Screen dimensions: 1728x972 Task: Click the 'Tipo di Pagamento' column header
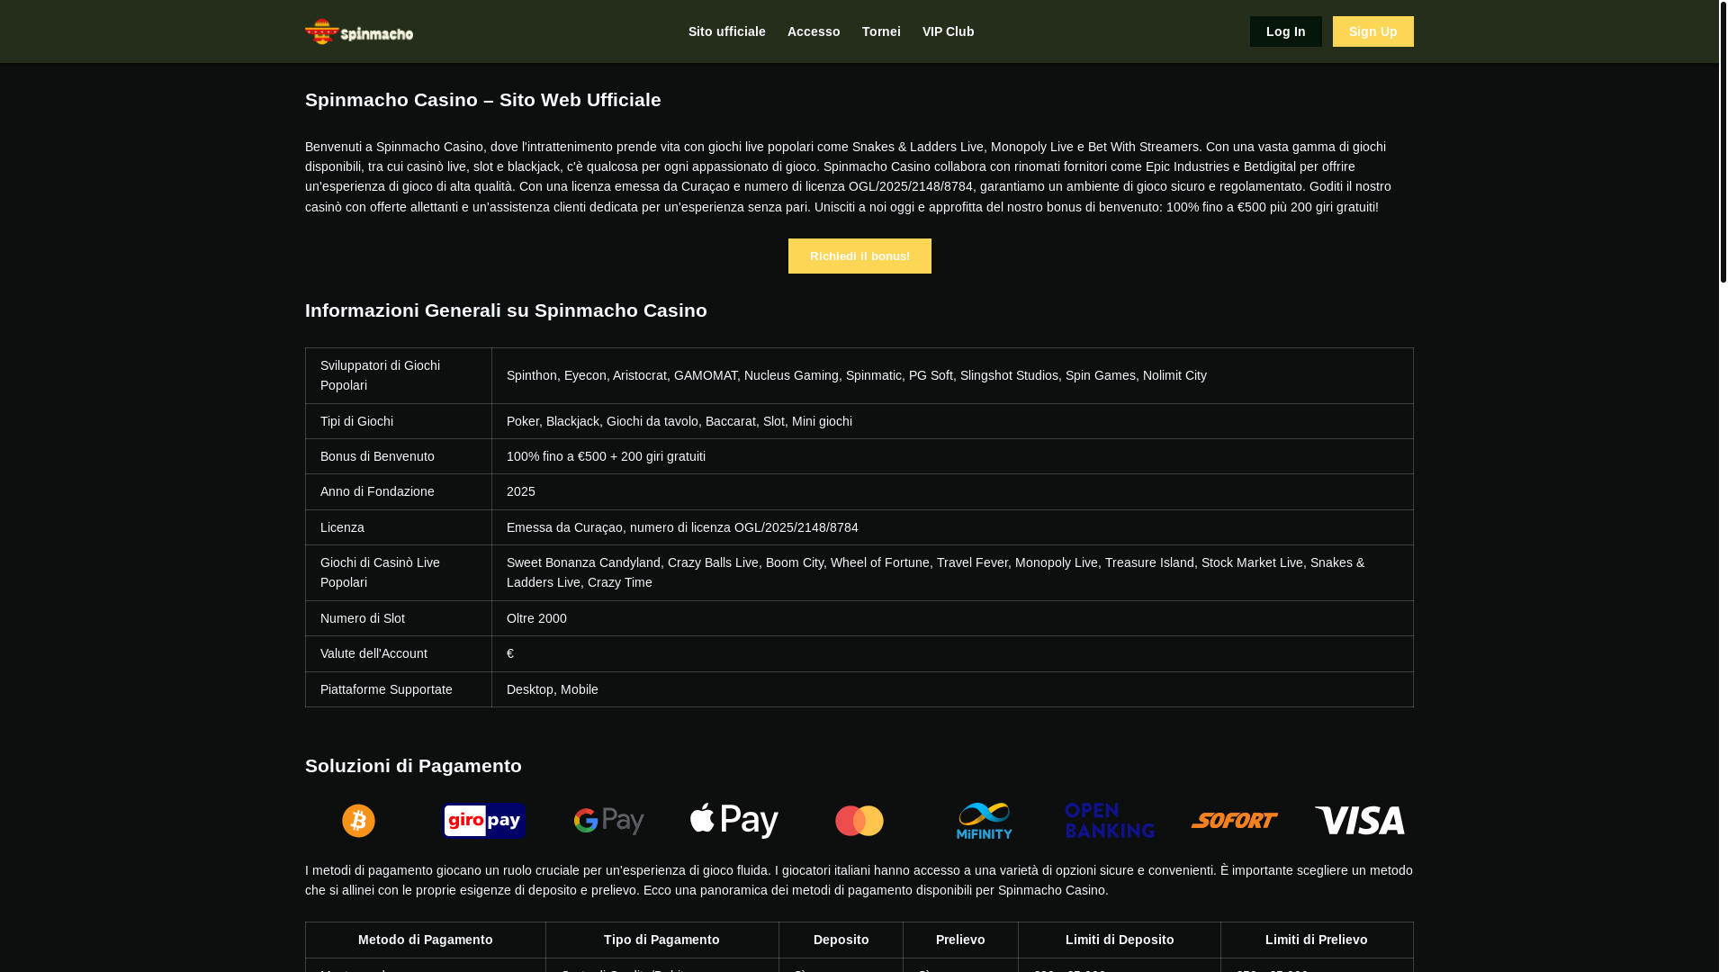pos(661,940)
